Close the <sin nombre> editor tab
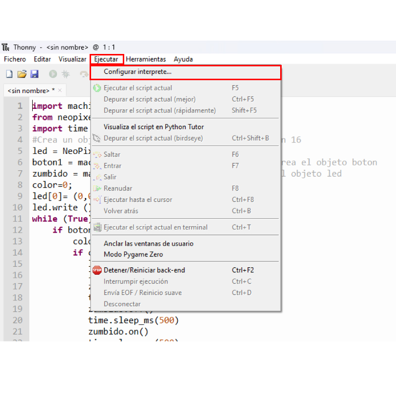 tap(60, 91)
